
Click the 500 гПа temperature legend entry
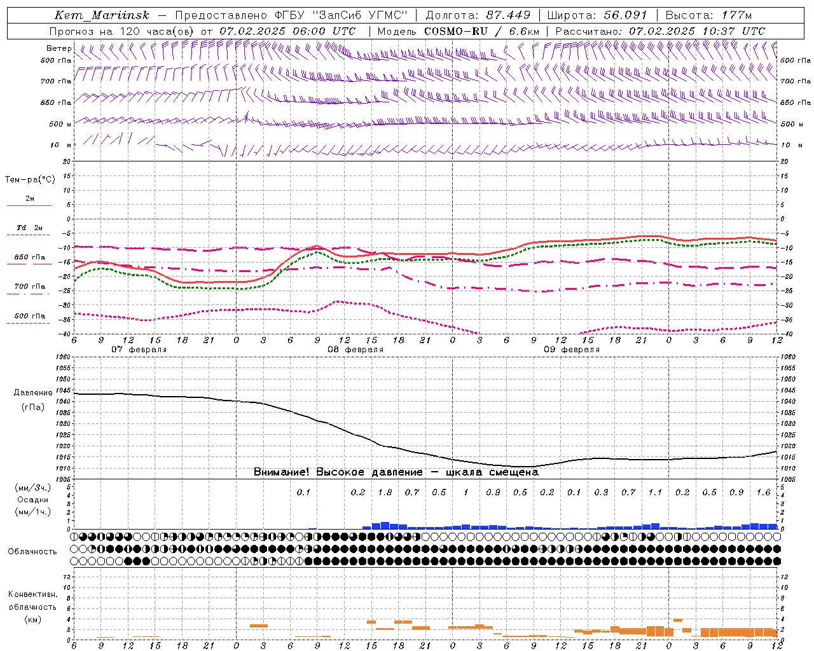point(30,316)
